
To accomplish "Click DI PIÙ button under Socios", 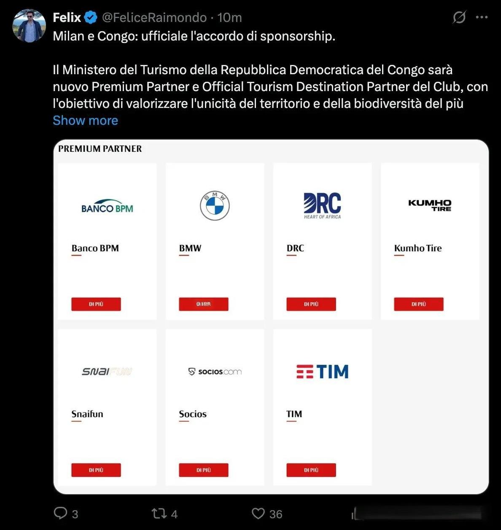I will pos(204,470).
